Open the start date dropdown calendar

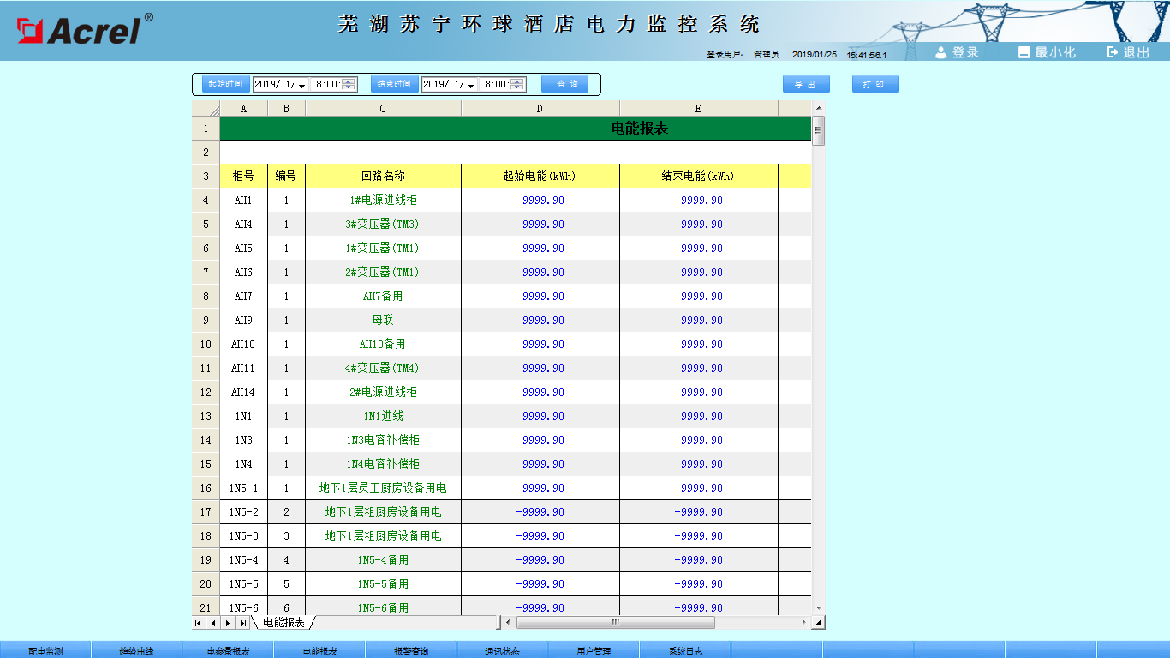pos(301,85)
